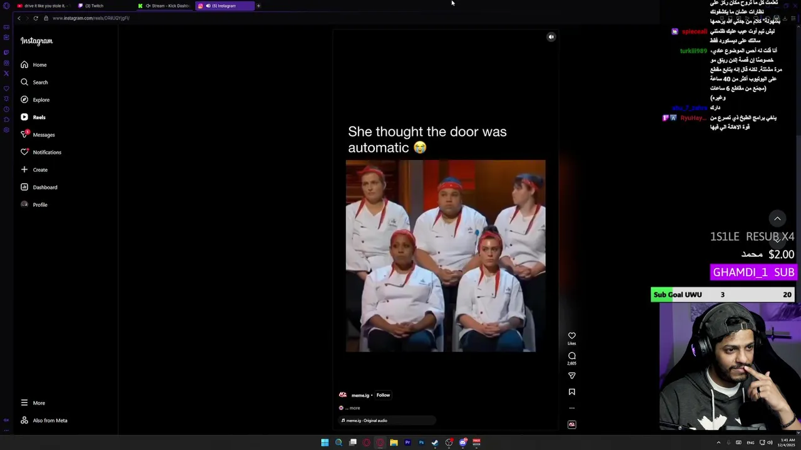The image size is (801, 450).
Task: Like the reel with the heart icon
Action: pos(571,336)
